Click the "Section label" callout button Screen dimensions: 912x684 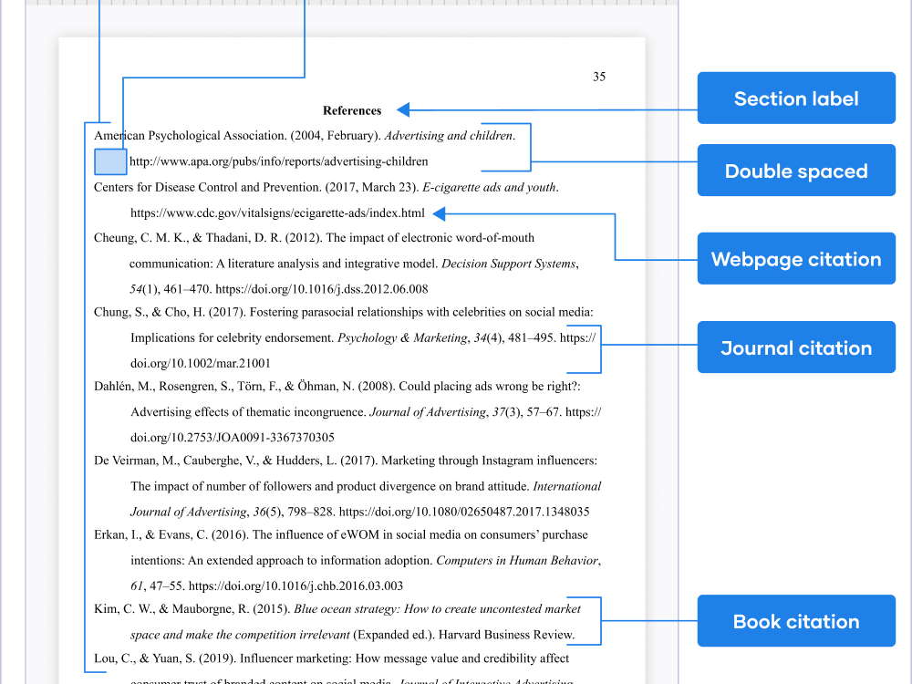click(795, 98)
